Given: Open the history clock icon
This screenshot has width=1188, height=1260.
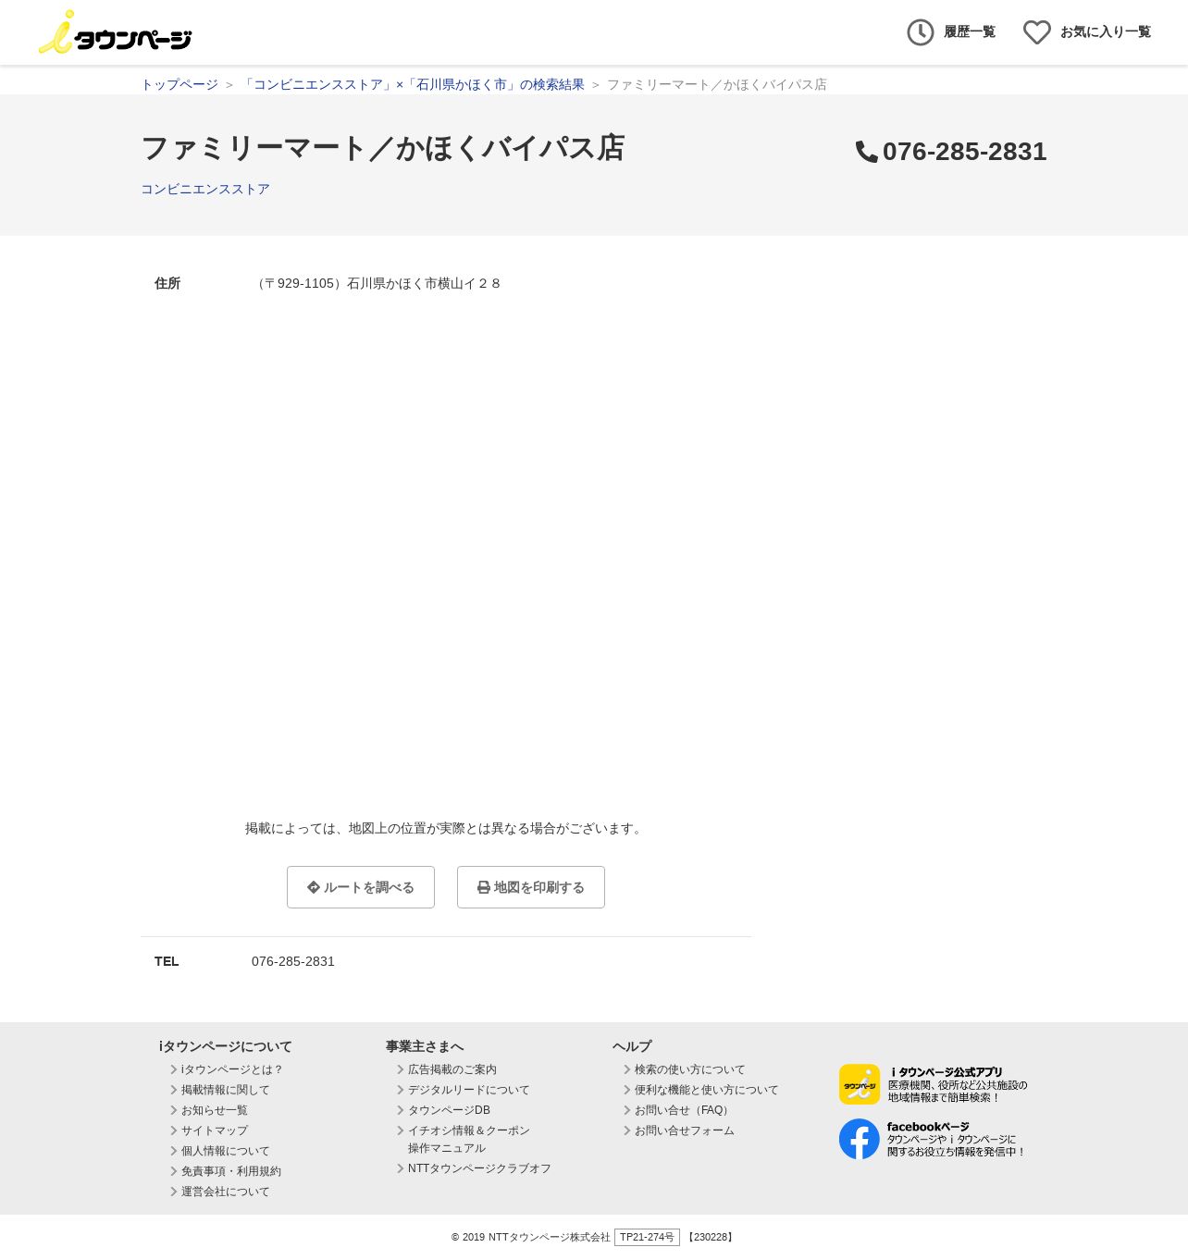Looking at the screenshot, I should tap(921, 32).
